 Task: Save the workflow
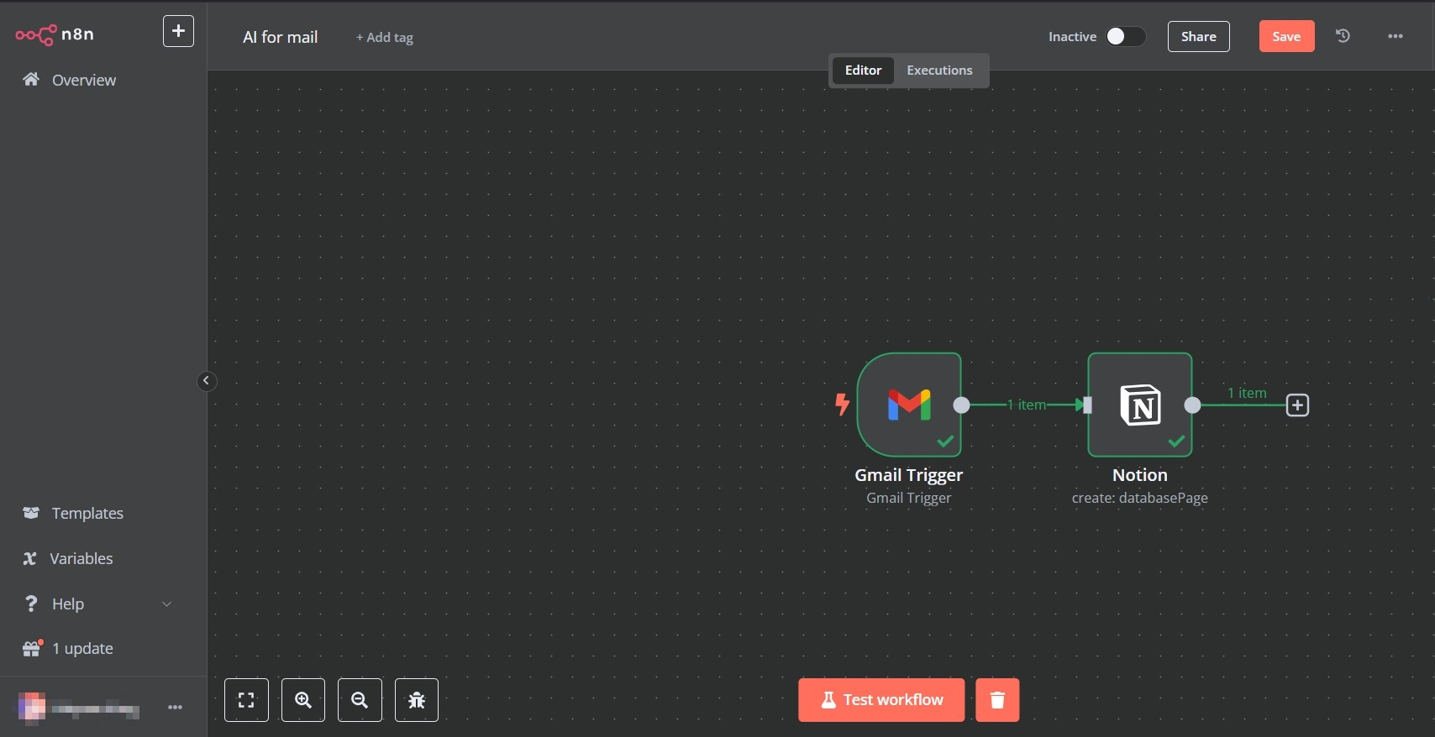click(x=1286, y=36)
